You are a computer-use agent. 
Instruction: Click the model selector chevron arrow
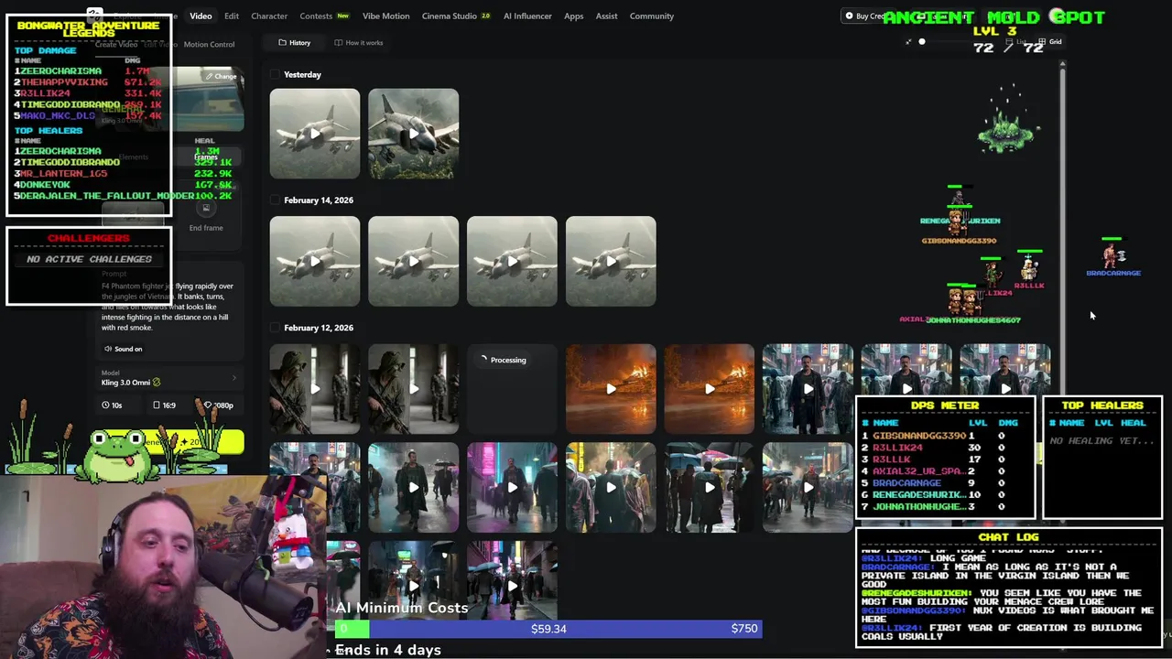[x=233, y=377]
